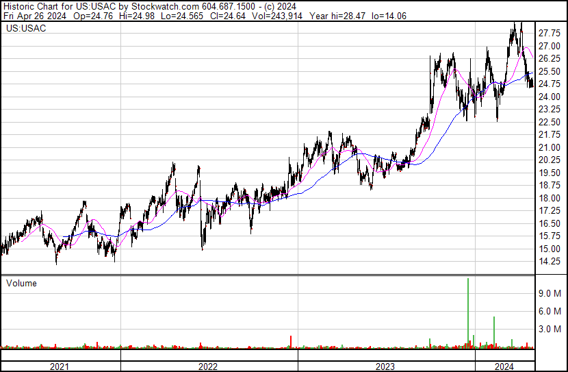The width and height of the screenshot is (568, 372).
Task: Select the 2024 year label on timeline
Action: 505,366
